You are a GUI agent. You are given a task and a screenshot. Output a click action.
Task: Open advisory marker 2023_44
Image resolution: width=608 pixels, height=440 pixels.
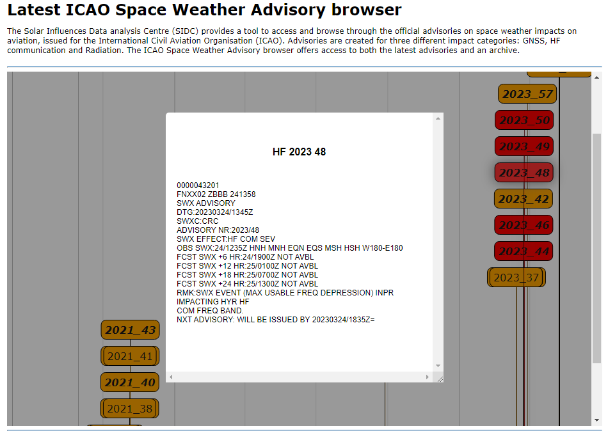(x=524, y=251)
